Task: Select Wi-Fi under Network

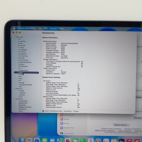Action: tap(20, 97)
